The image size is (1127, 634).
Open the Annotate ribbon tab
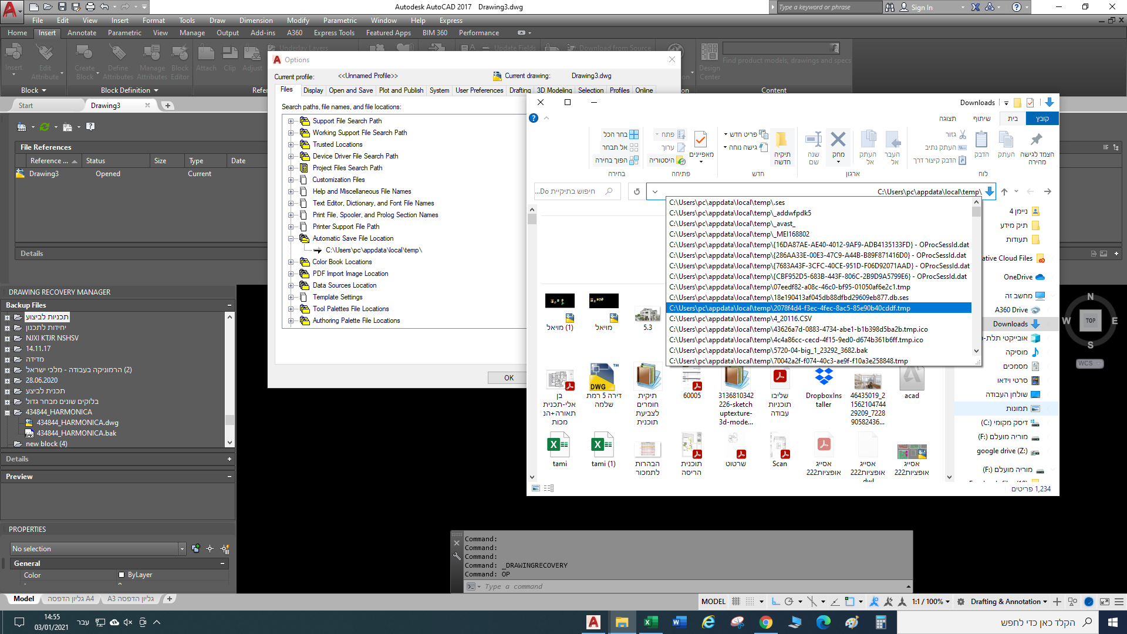[82, 33]
